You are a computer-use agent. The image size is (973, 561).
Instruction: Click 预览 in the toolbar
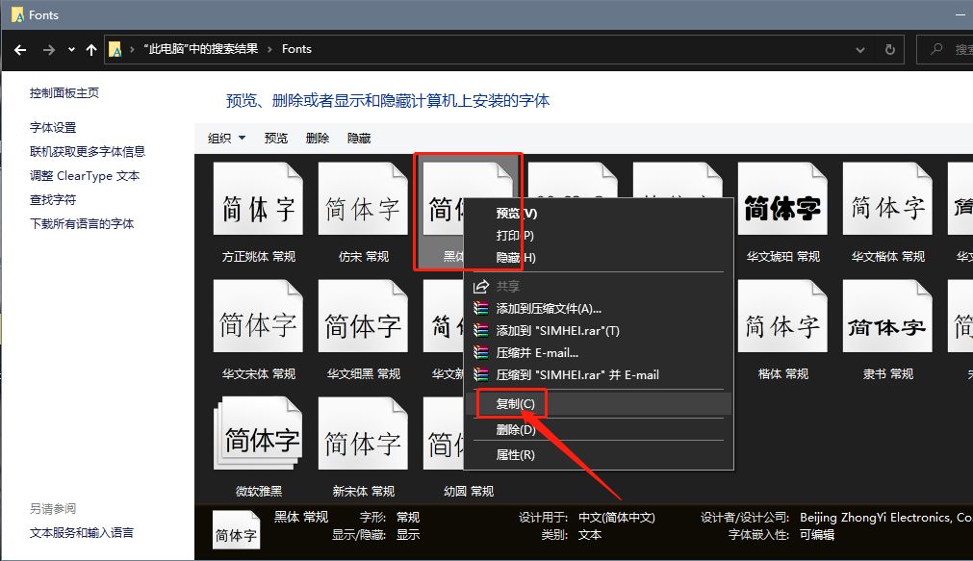[x=276, y=139]
